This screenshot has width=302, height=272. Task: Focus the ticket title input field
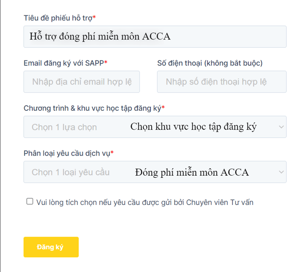point(155,37)
